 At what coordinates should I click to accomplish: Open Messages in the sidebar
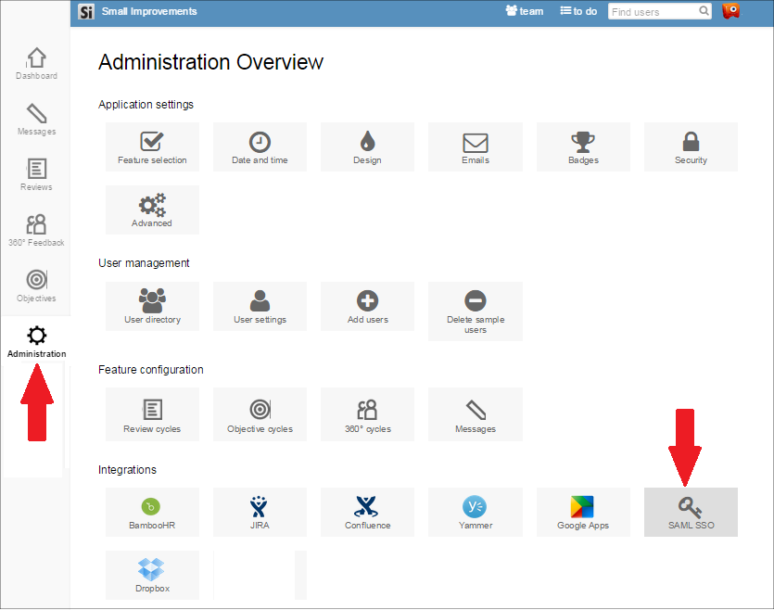[x=36, y=120]
